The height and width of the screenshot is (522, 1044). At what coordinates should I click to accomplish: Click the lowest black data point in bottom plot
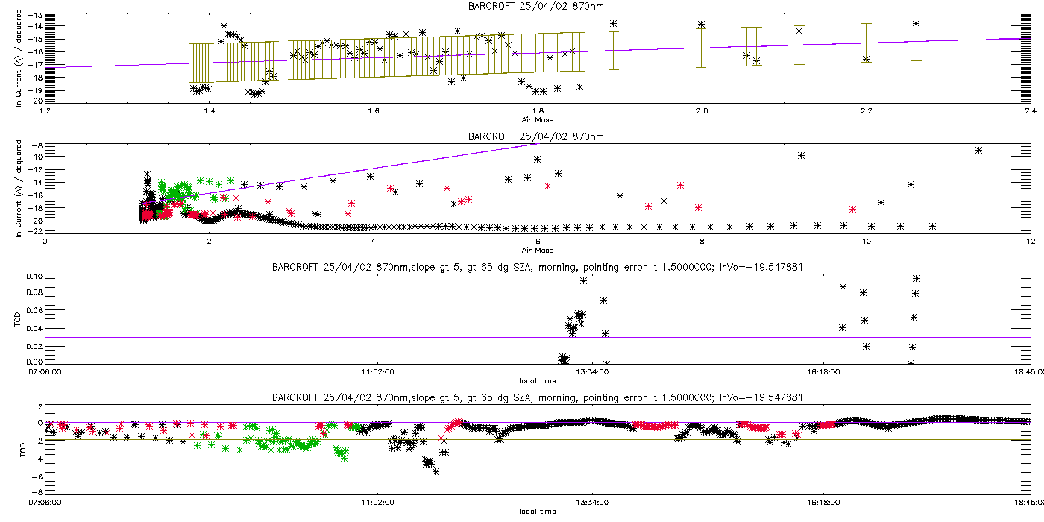coord(435,471)
